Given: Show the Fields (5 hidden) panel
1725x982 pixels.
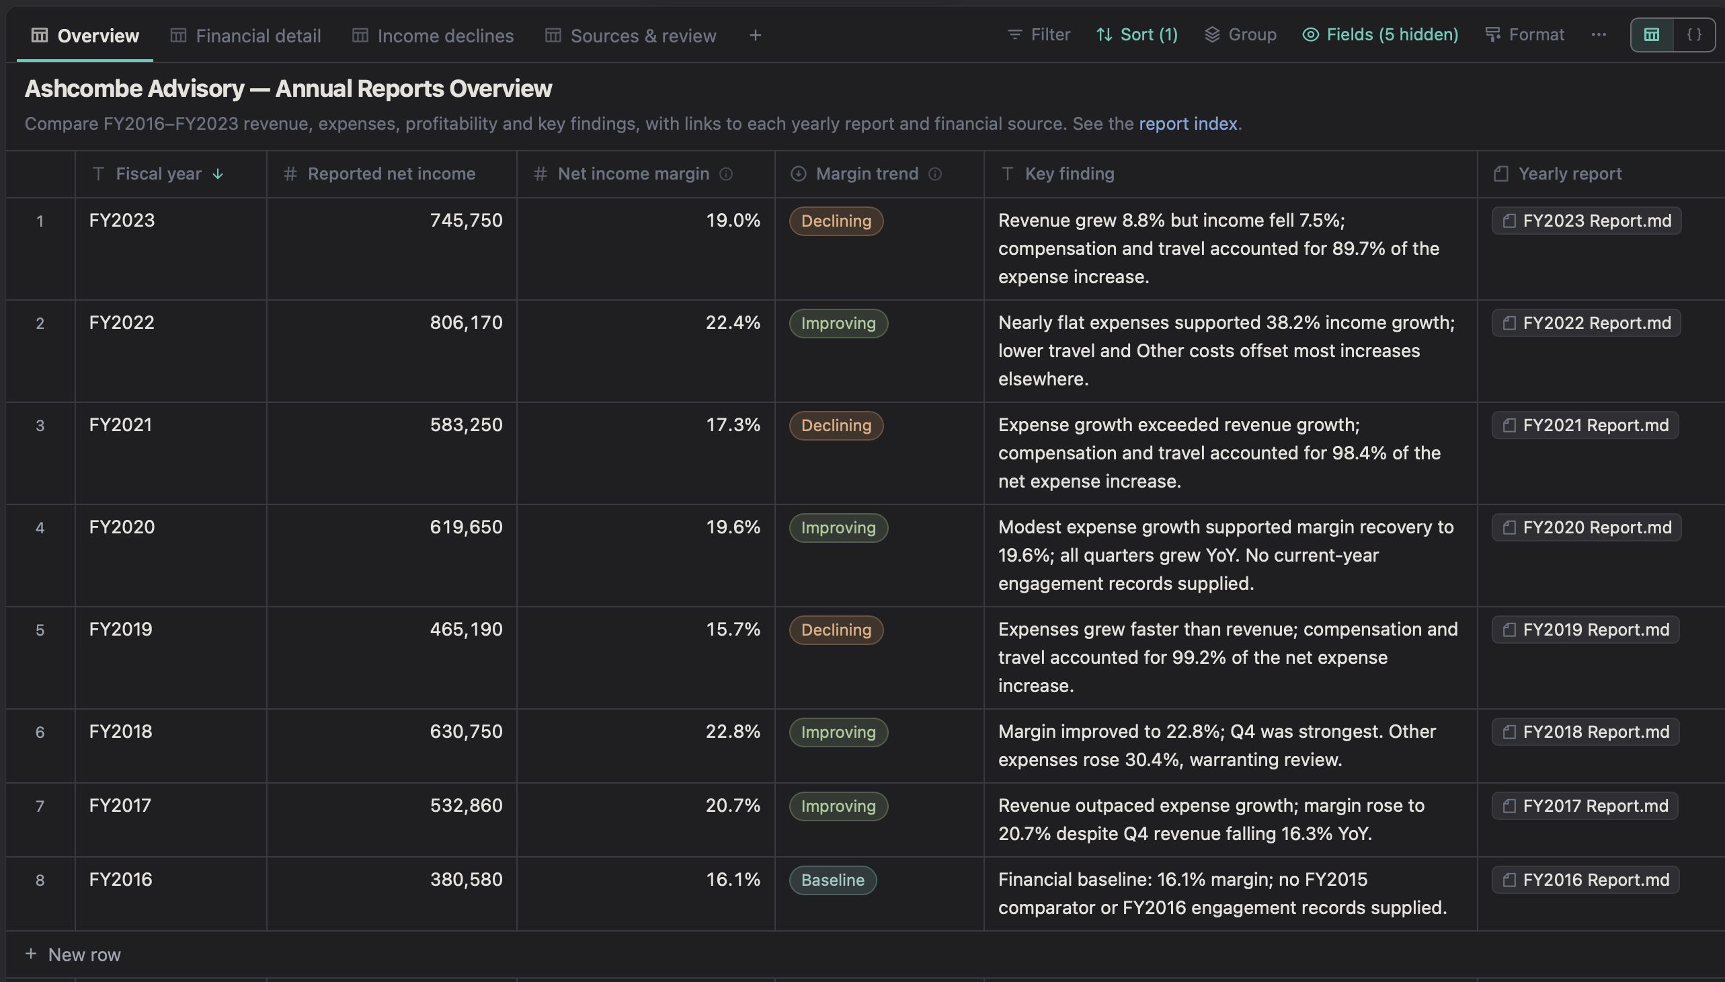Looking at the screenshot, I should [1380, 34].
